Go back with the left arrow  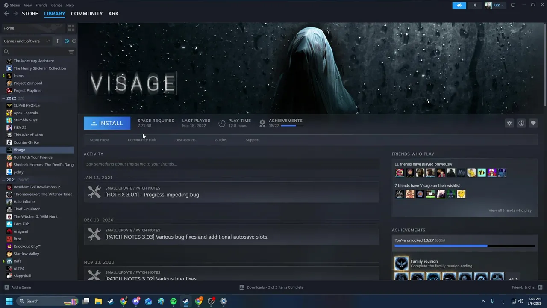[6, 14]
